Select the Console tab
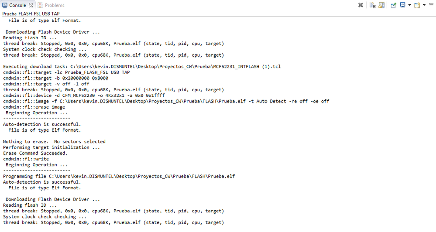The image size is (436, 232). click(17, 5)
